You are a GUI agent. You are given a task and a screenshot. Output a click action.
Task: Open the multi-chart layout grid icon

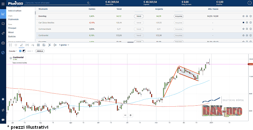38,45
